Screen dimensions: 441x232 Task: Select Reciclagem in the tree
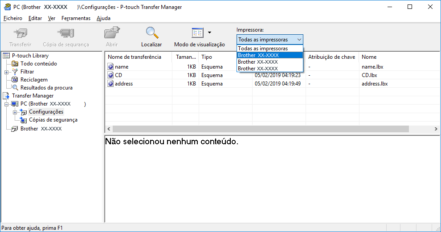[34, 80]
